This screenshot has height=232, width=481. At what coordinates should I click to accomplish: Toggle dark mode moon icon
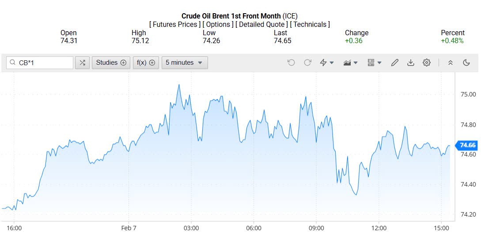[466, 63]
